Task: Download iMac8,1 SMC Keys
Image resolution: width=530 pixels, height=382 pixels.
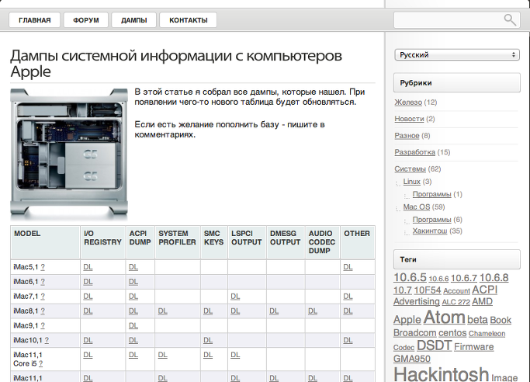Action: 208,311
